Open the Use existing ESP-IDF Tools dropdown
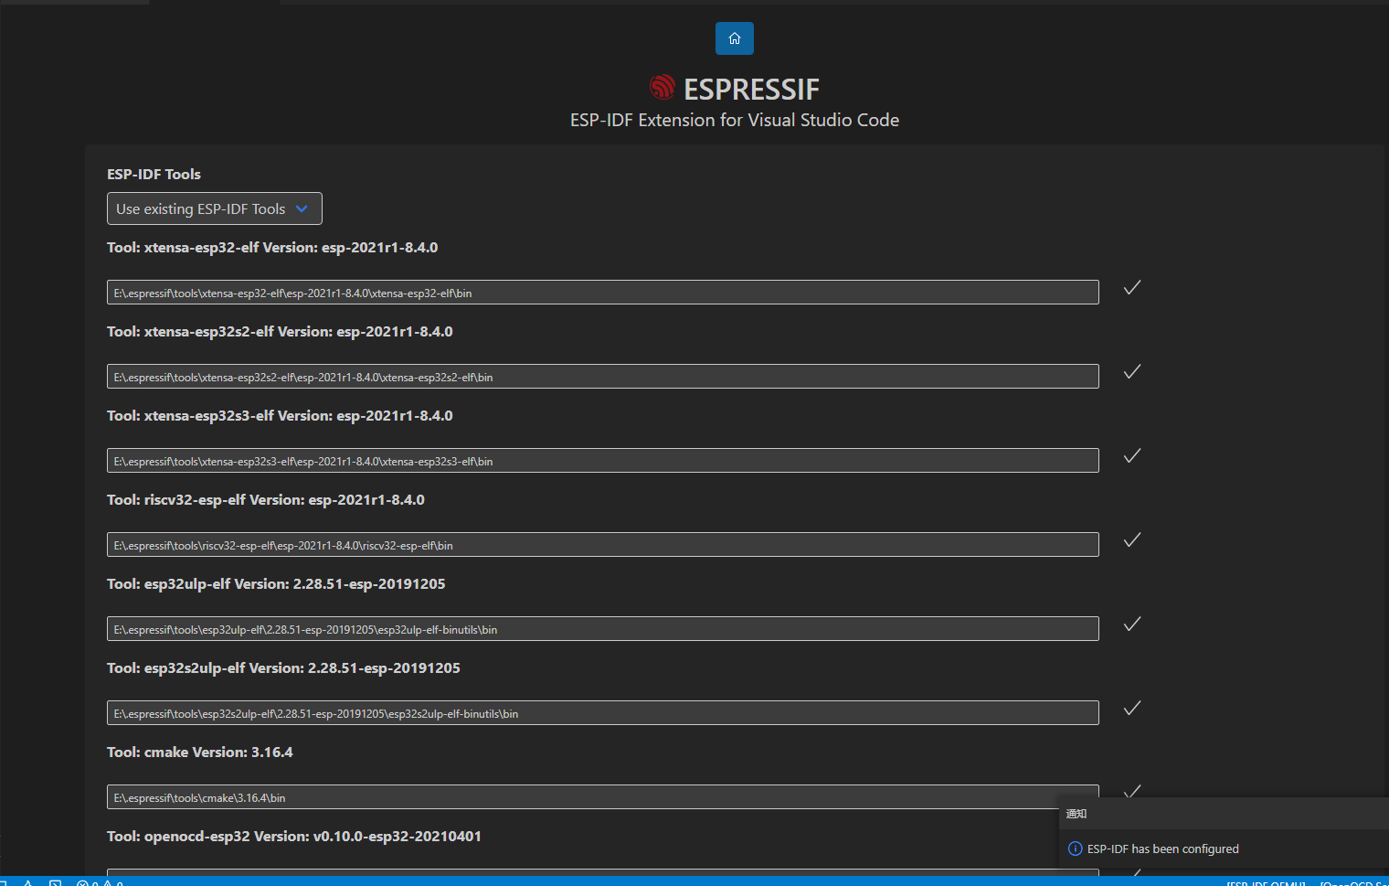 pos(214,208)
